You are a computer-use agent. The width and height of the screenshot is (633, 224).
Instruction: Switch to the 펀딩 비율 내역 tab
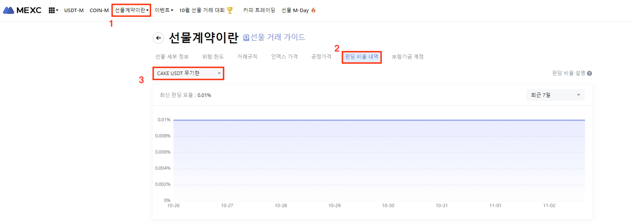[362, 57]
